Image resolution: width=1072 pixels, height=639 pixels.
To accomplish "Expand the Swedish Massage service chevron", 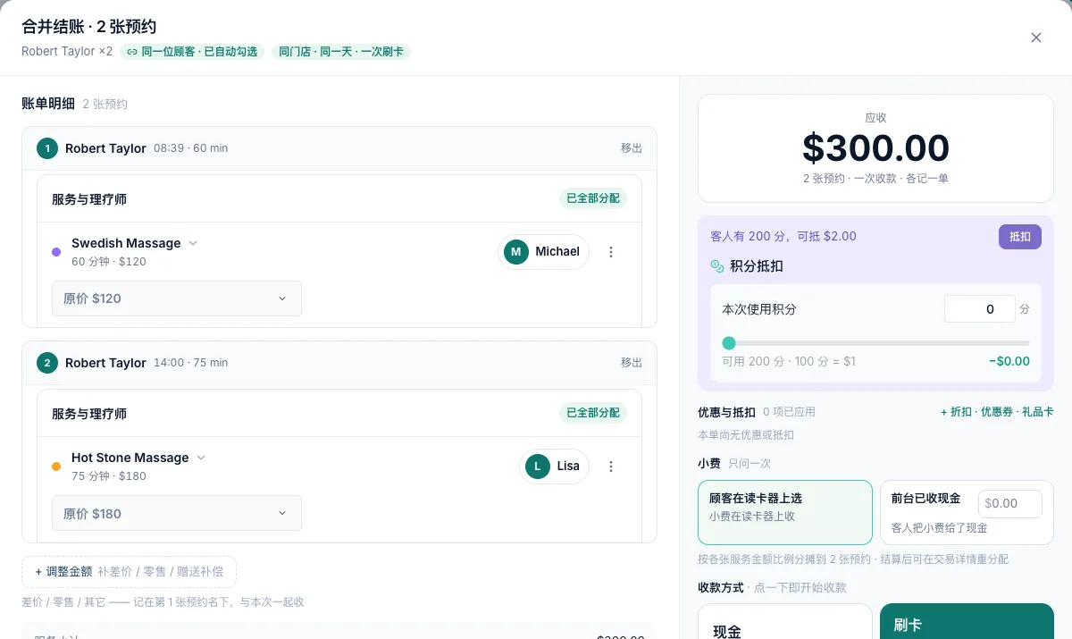I will point(193,243).
